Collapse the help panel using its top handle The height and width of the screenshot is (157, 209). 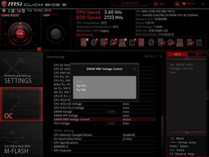coord(187,58)
